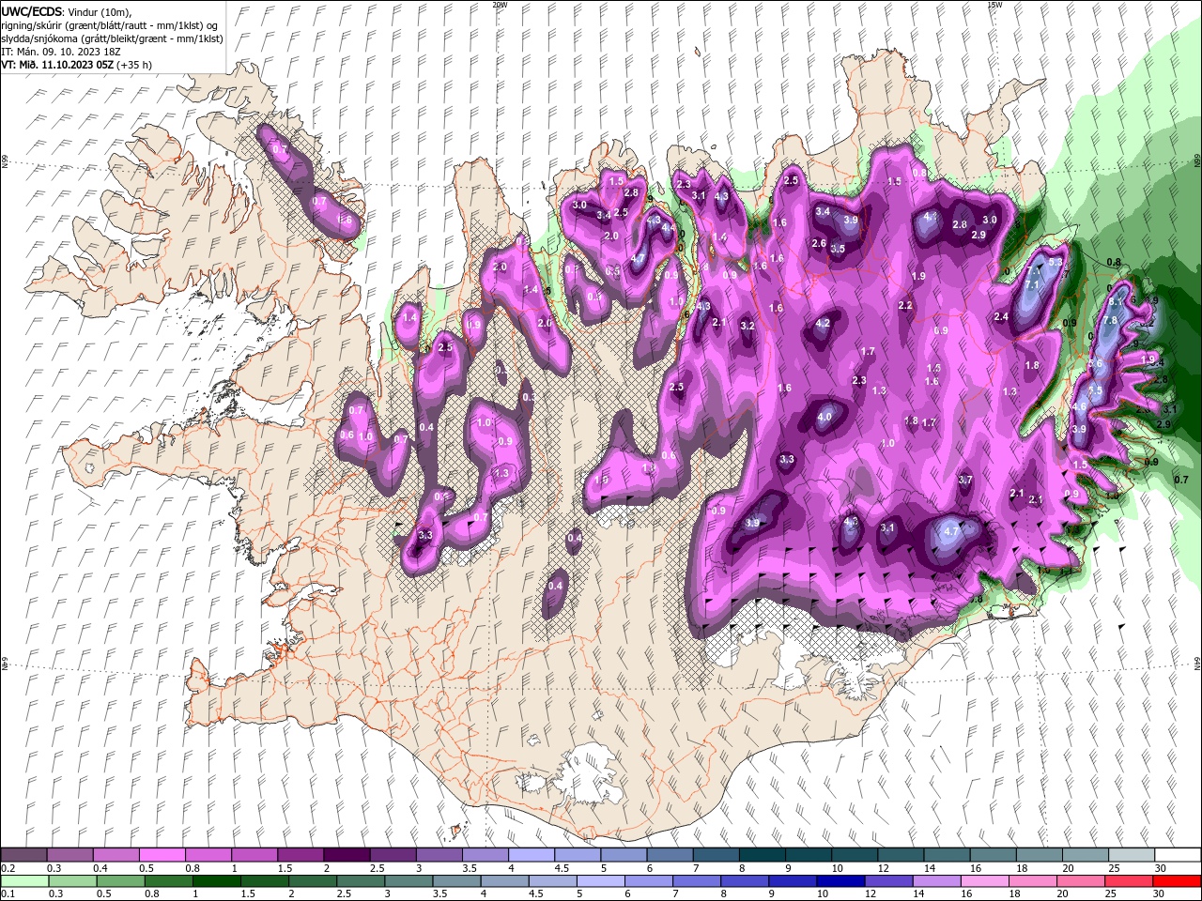Click the "4.0" precipitation value on the map
This screenshot has width=1202, height=901.
click(x=824, y=416)
